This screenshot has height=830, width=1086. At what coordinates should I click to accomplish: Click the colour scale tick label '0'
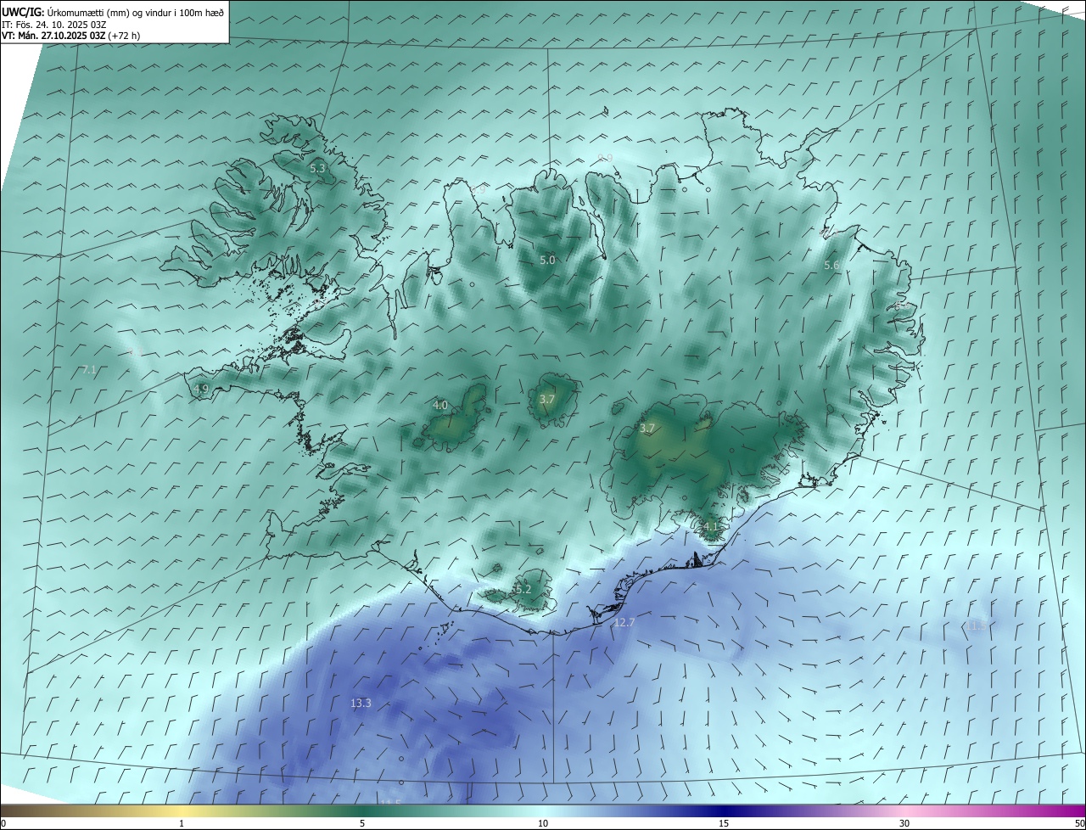[x=3, y=823]
